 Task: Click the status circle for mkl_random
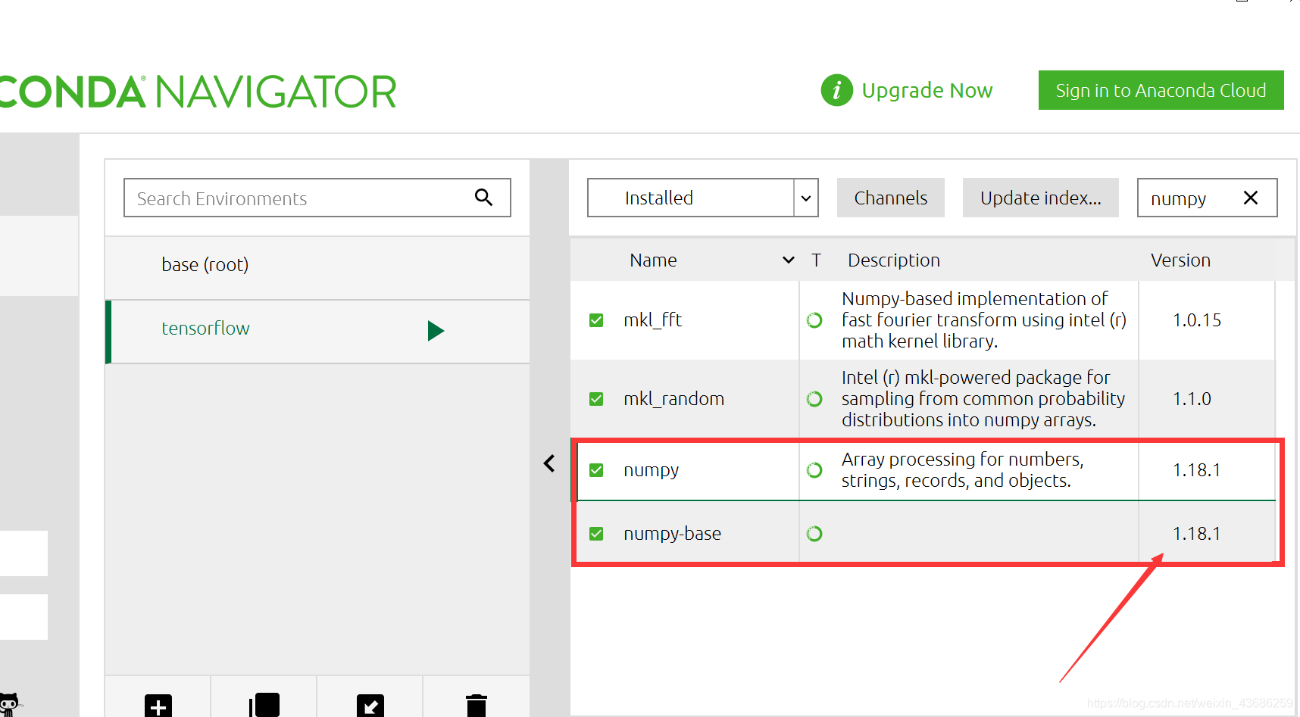814,399
